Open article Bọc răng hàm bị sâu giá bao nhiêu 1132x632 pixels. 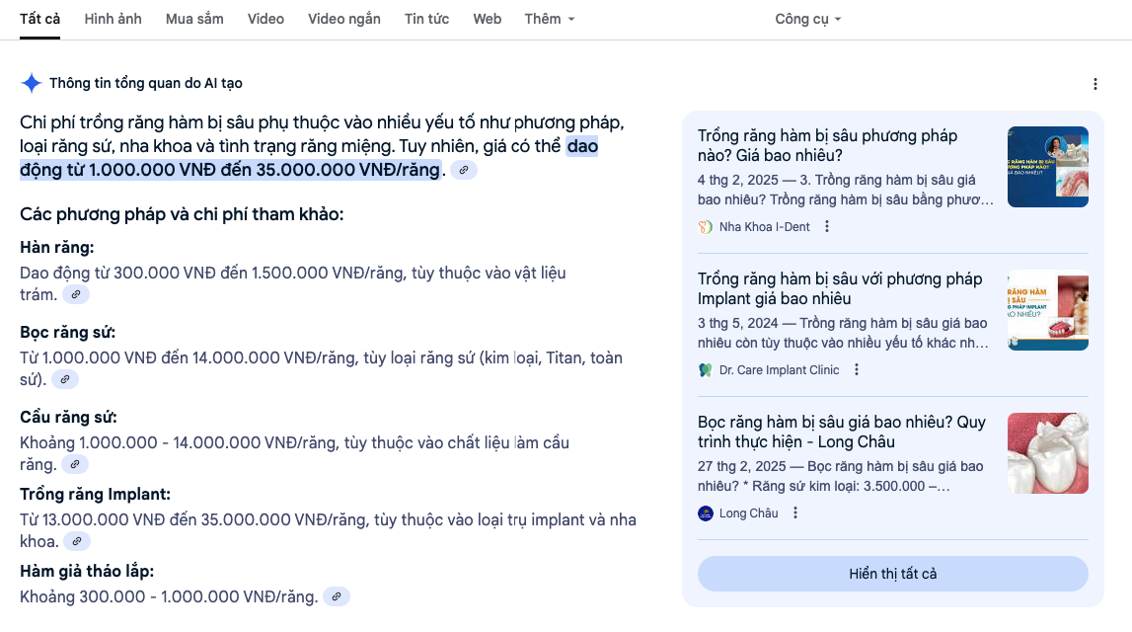pyautogui.click(x=841, y=432)
